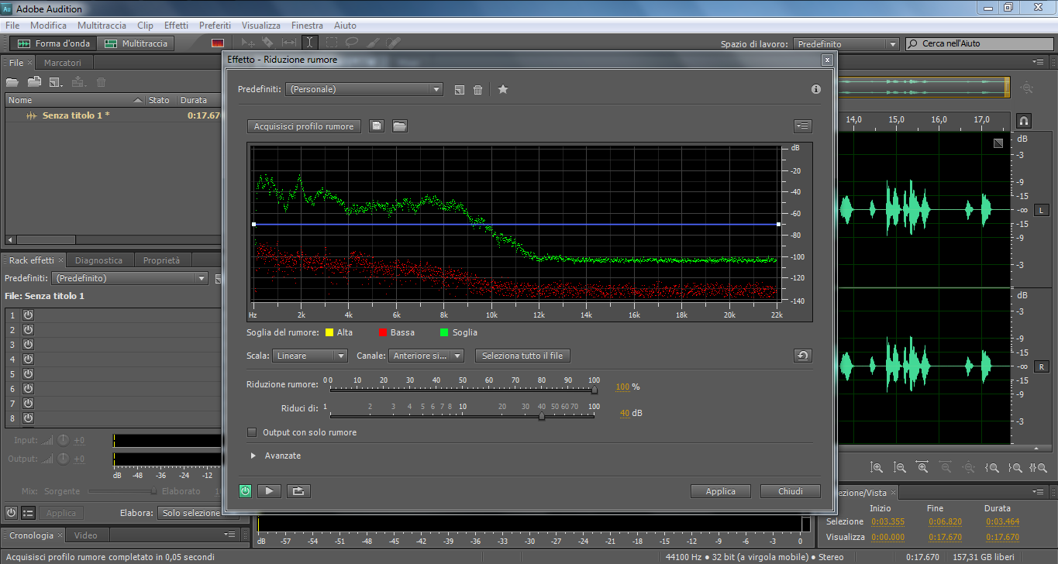The width and height of the screenshot is (1058, 564).
Task: Toggle effect power state in the noise reduction dialog
Action: point(246,490)
